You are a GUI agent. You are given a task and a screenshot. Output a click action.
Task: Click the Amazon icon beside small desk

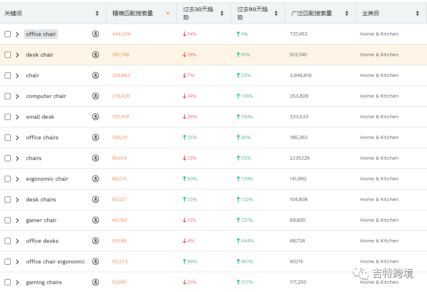coord(95,117)
